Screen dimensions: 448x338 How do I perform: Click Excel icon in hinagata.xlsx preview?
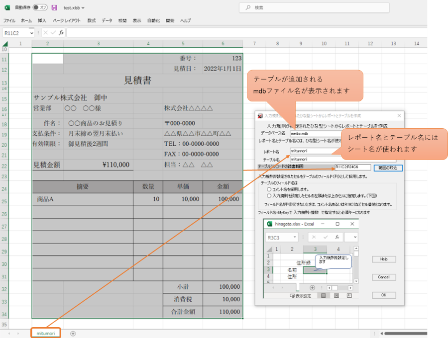point(269,224)
